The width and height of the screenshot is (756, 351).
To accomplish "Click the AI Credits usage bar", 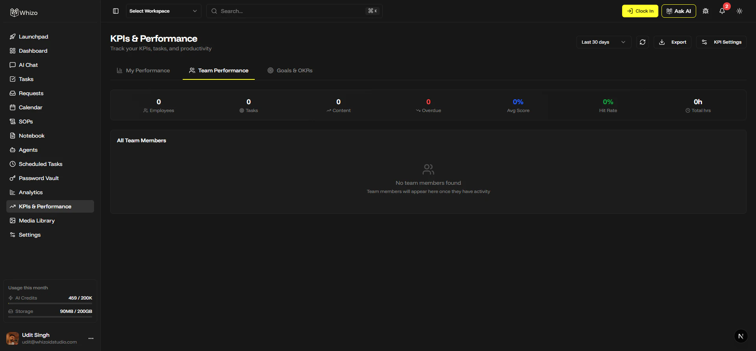I will [50, 303].
